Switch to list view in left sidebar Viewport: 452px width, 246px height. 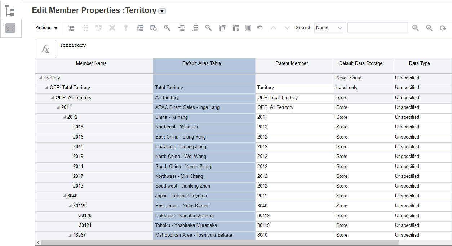pos(11,28)
